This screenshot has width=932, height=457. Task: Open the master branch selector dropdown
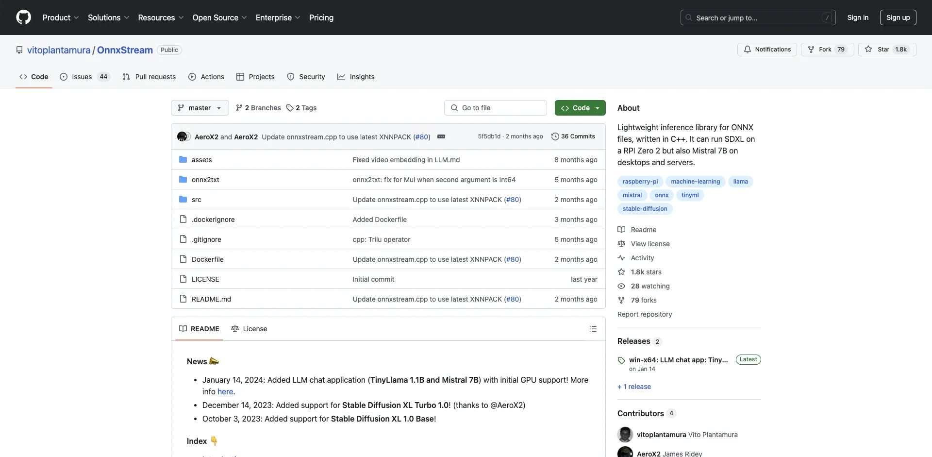[x=200, y=108]
